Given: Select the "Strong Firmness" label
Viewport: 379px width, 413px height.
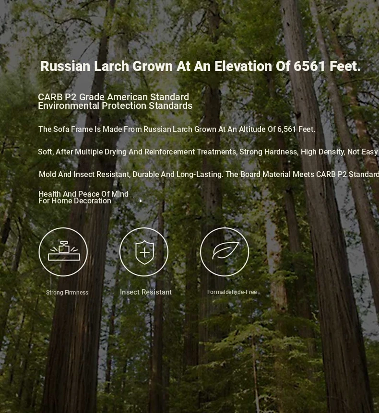Looking at the screenshot, I should click(x=67, y=293).
